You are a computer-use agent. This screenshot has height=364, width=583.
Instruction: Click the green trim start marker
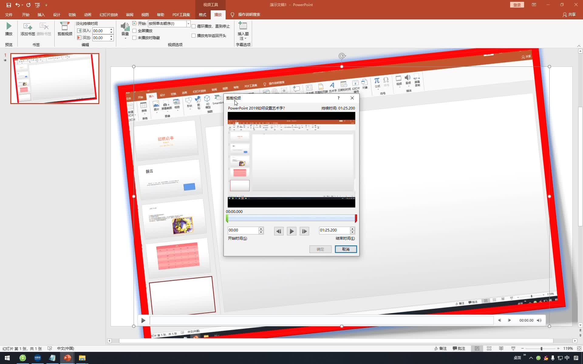[x=227, y=218]
